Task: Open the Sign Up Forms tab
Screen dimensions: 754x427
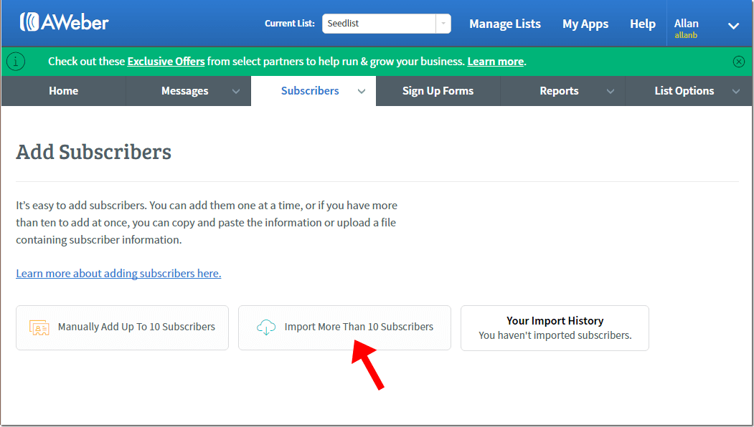Action: pos(438,91)
